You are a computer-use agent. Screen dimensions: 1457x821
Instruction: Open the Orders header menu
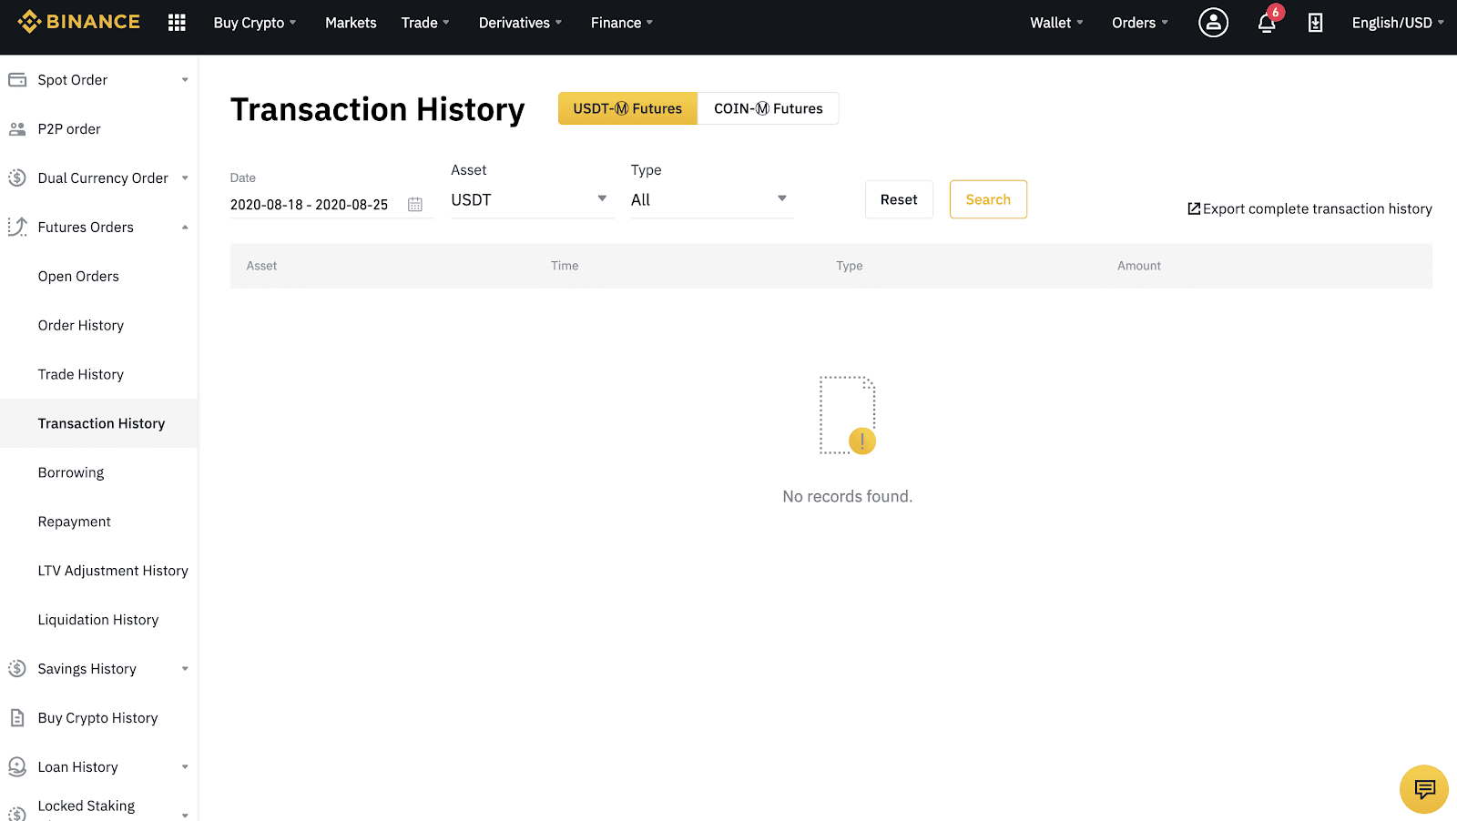tap(1139, 23)
